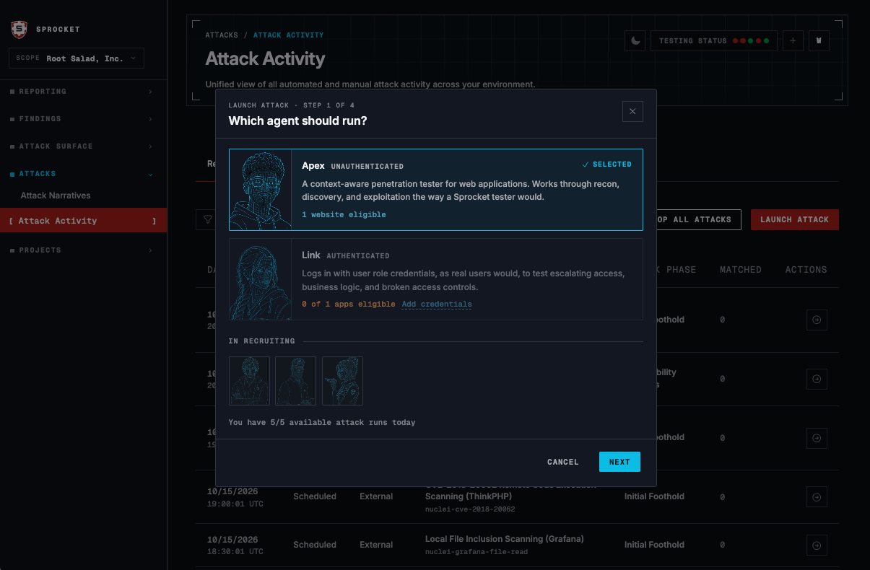
Task: Click the Testing Status indicator
Action: click(x=715, y=41)
